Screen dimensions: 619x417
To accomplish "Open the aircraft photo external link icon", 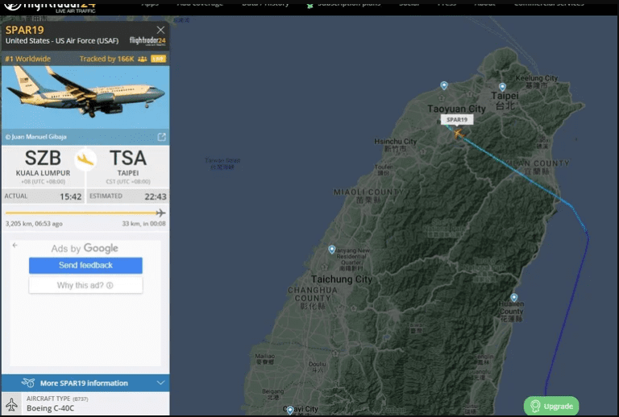I will (161, 137).
